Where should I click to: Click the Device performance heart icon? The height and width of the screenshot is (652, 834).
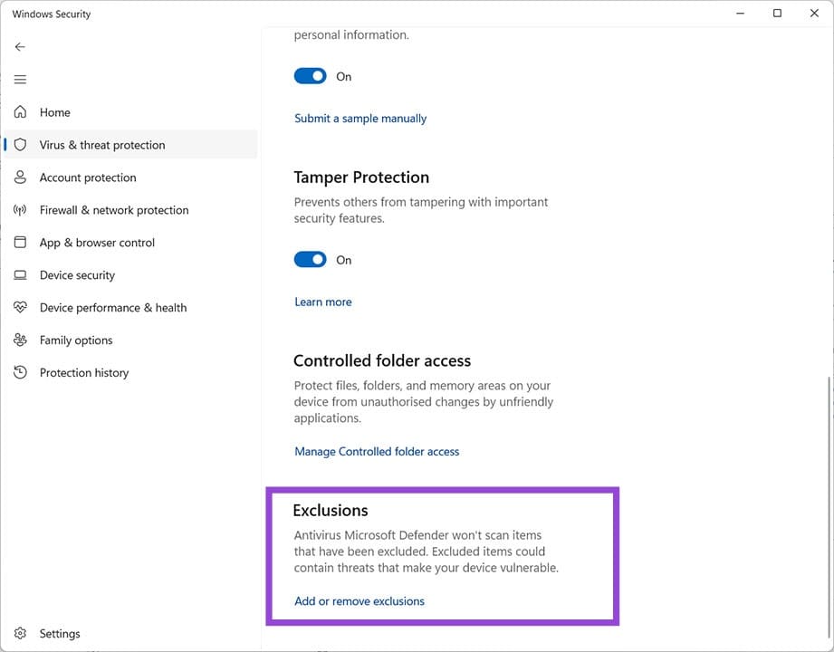click(20, 308)
